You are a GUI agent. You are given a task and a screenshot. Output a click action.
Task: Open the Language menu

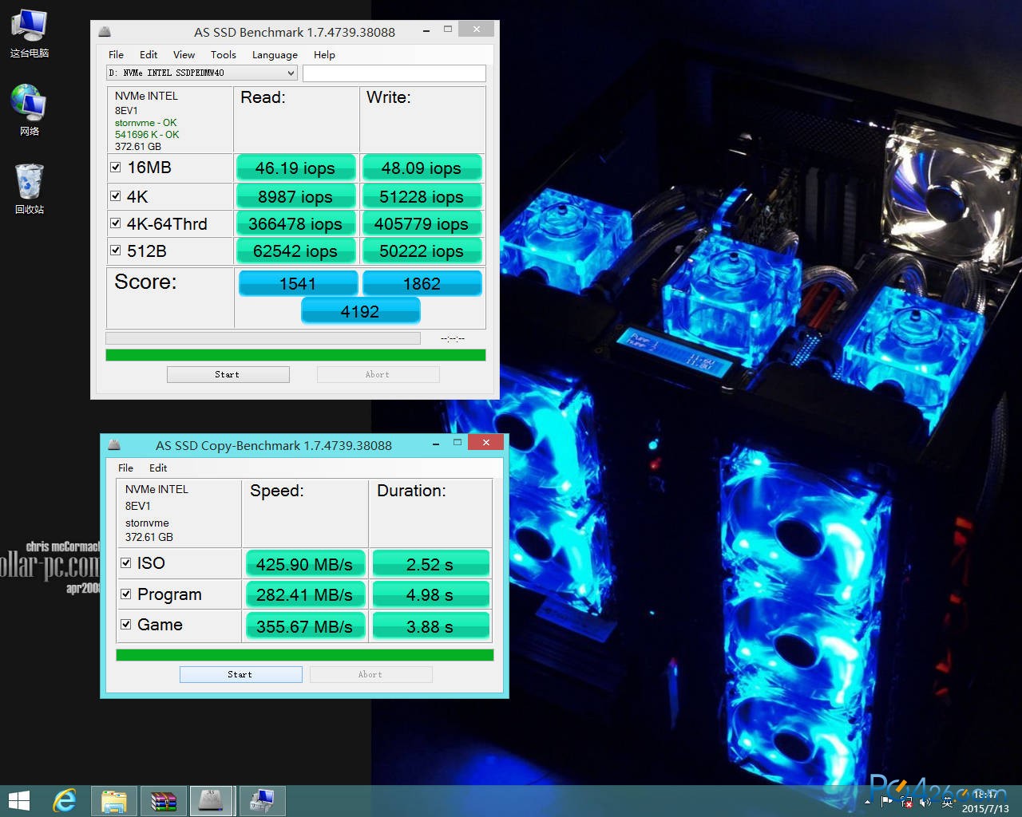point(275,54)
